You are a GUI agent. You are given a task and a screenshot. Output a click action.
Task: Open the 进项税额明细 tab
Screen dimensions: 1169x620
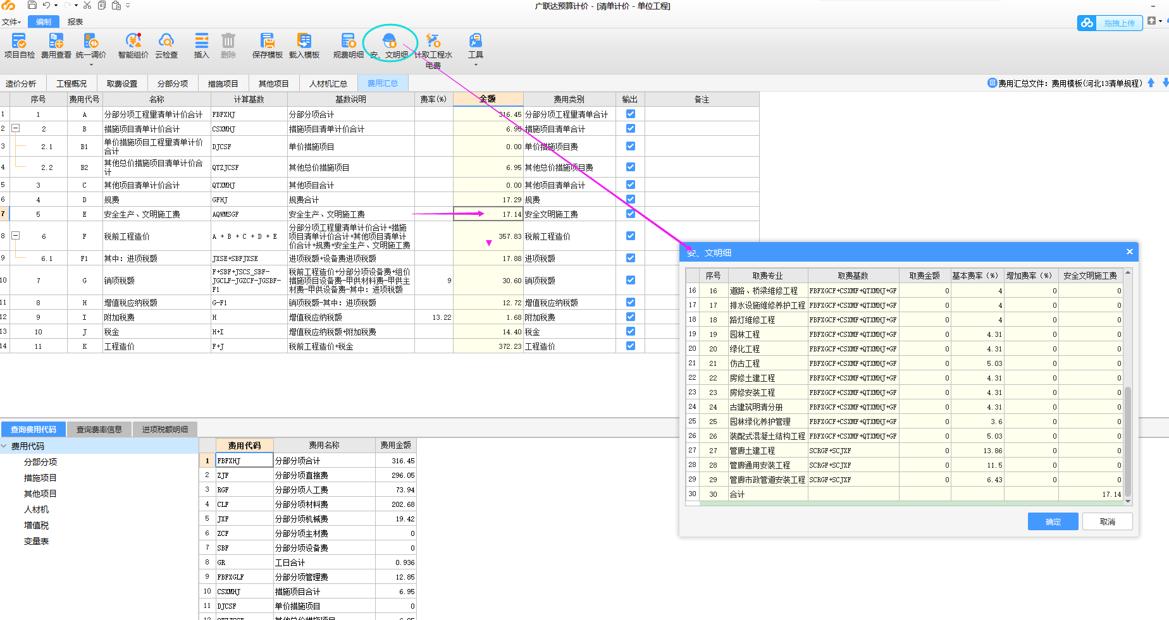tap(165, 430)
